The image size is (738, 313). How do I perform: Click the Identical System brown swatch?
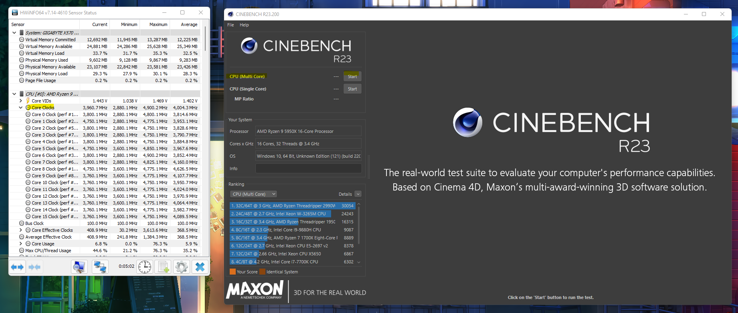click(x=263, y=272)
